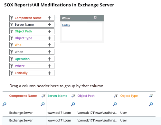Open the Object Type column filter dropdown

coord(151,96)
